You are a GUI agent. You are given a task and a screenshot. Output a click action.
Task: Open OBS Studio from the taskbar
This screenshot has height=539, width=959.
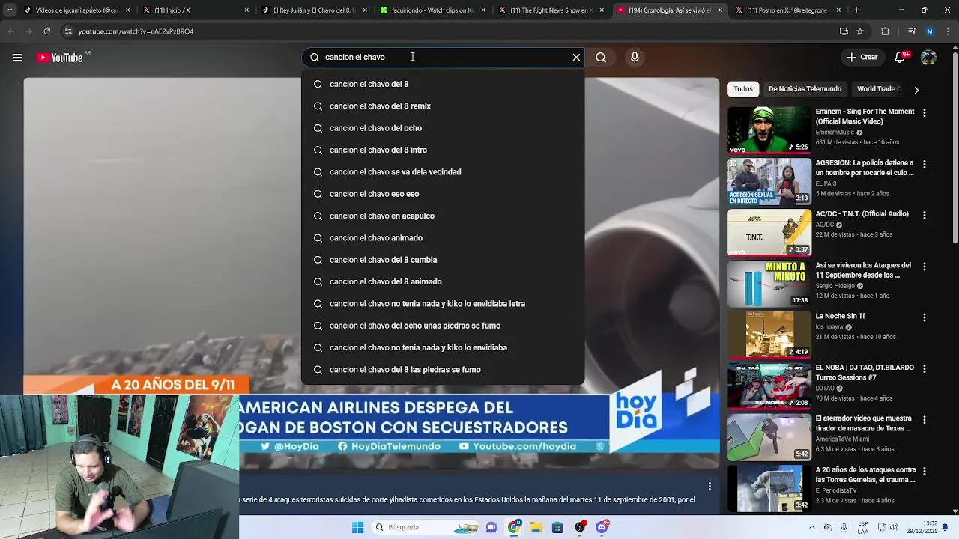580,527
